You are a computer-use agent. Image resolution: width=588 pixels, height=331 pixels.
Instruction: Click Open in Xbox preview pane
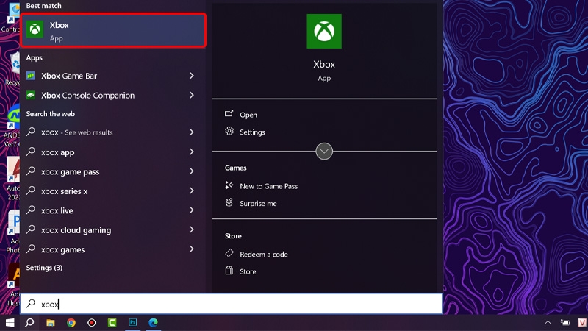(x=248, y=115)
